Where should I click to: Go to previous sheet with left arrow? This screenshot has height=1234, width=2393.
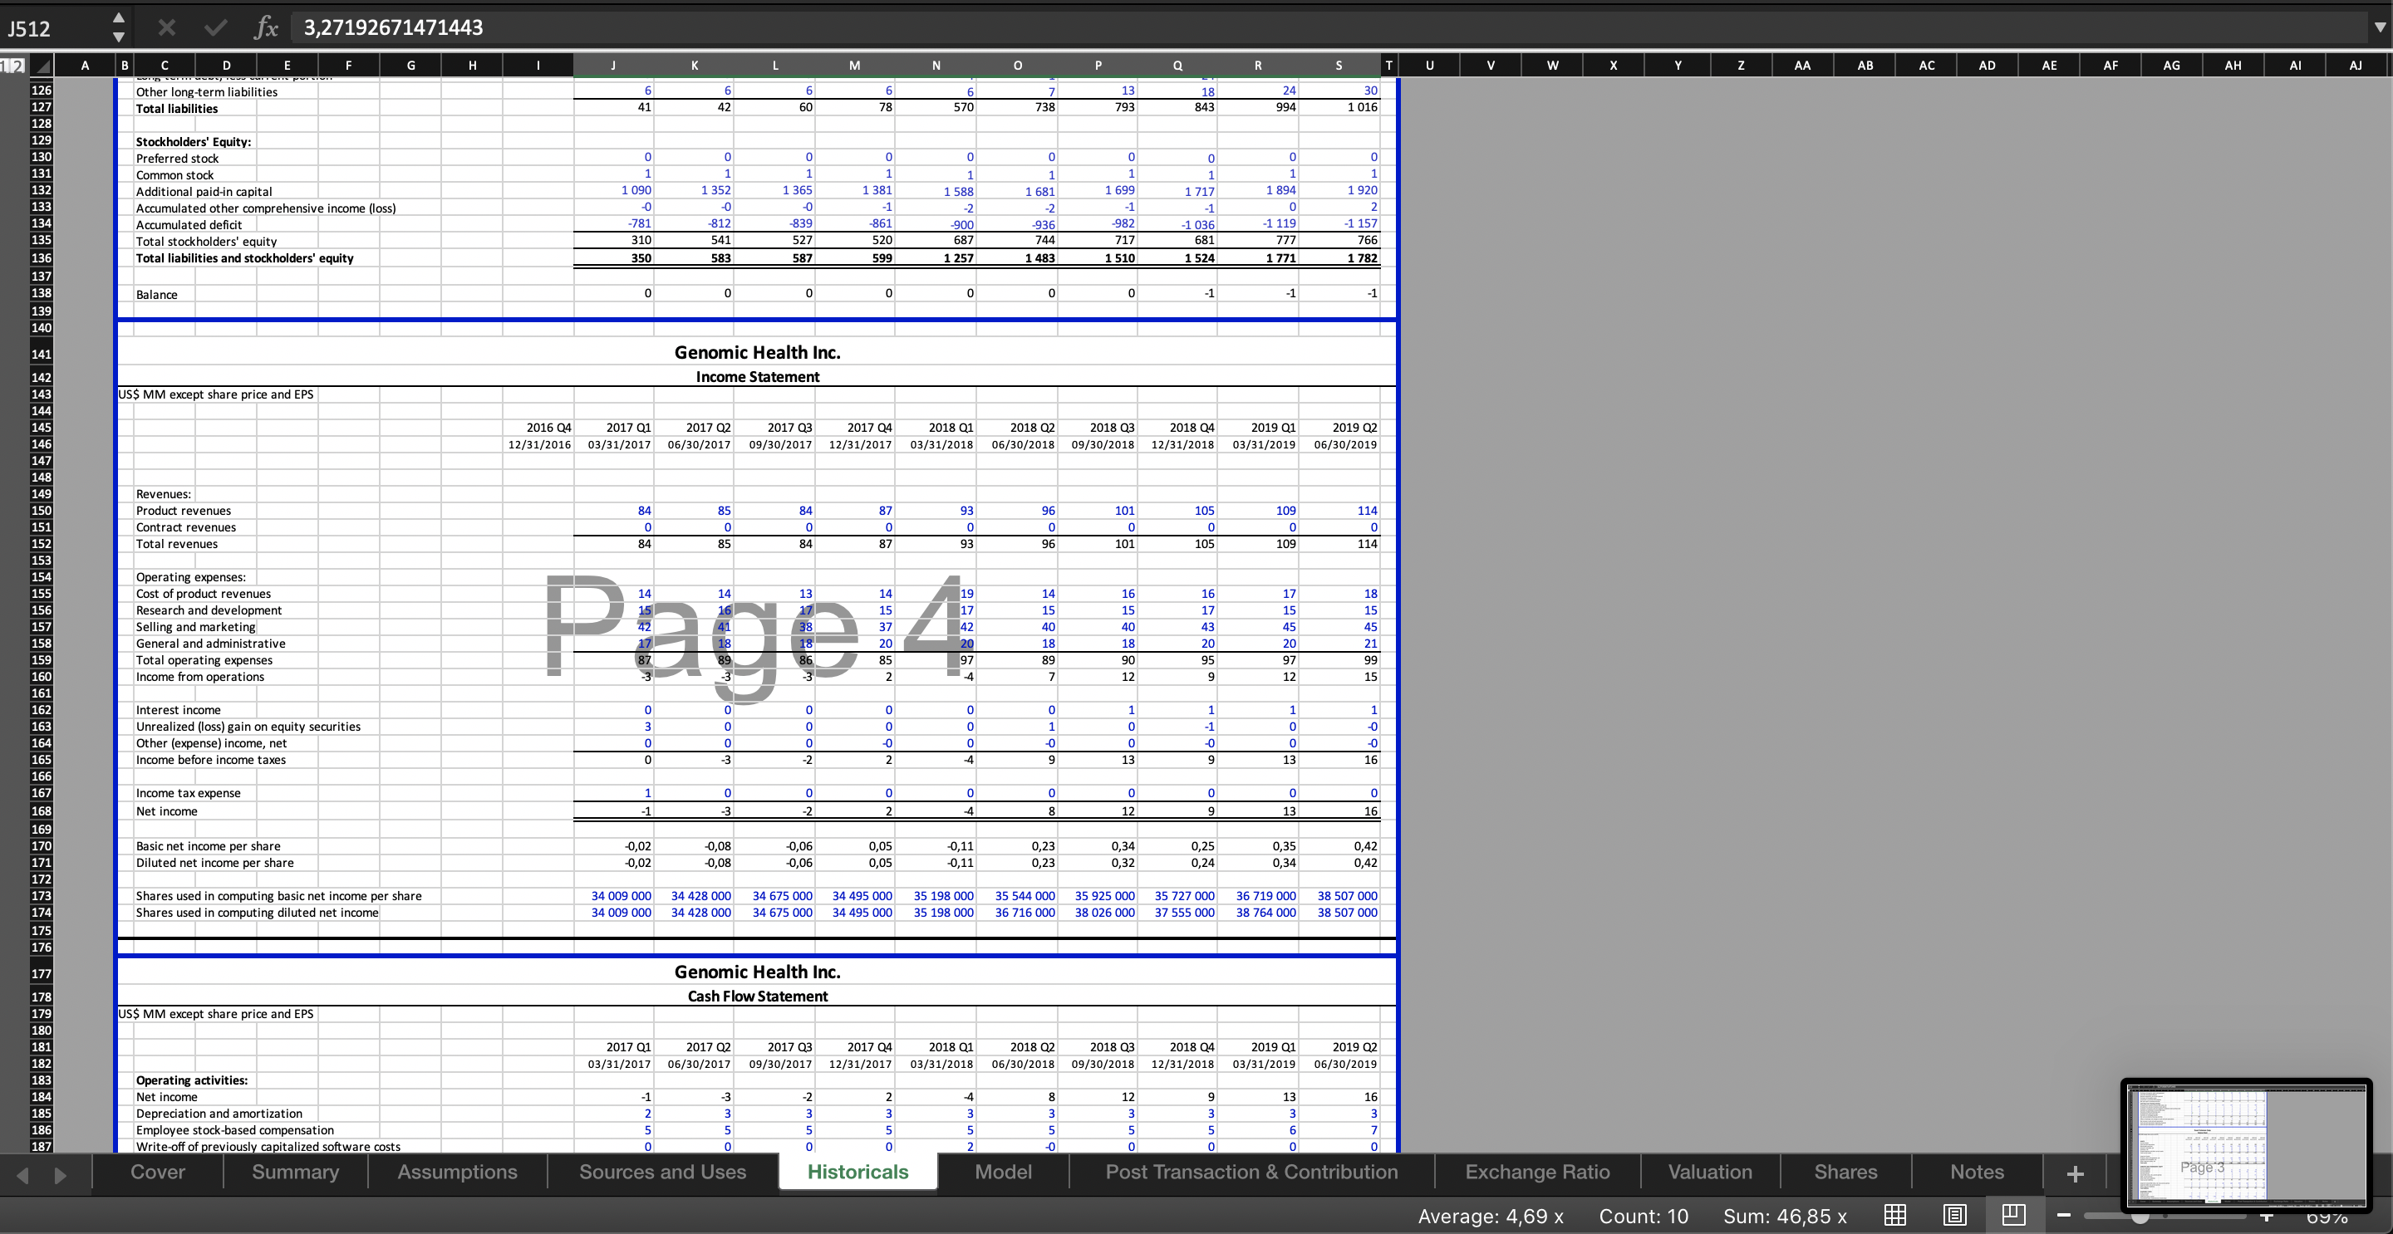click(x=23, y=1176)
